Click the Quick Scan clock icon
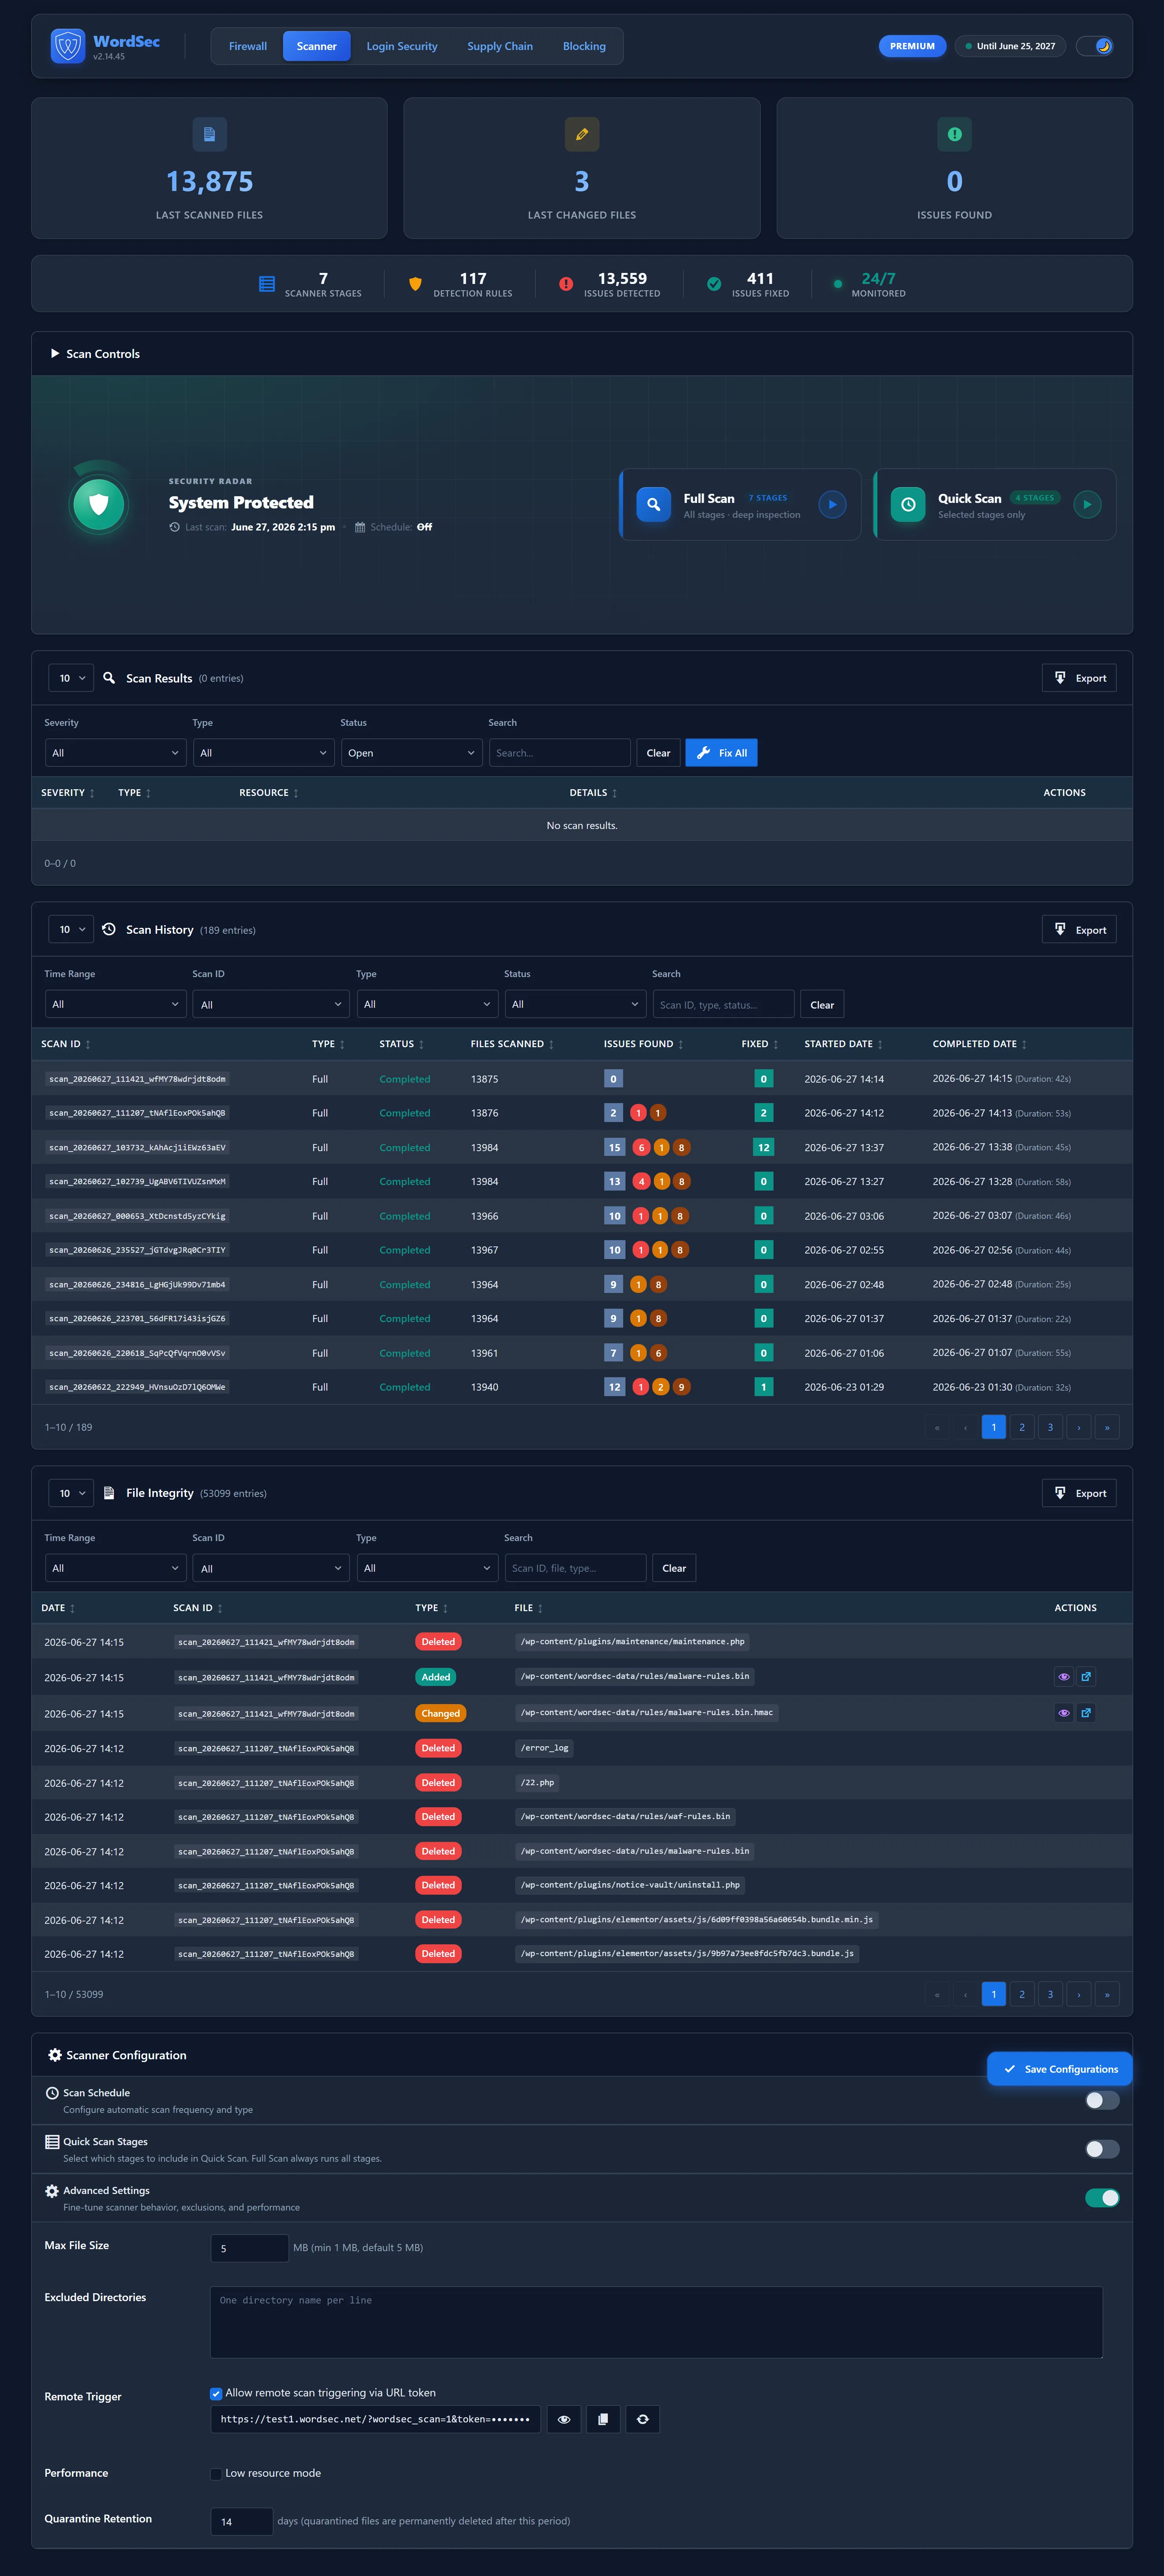 (907, 504)
